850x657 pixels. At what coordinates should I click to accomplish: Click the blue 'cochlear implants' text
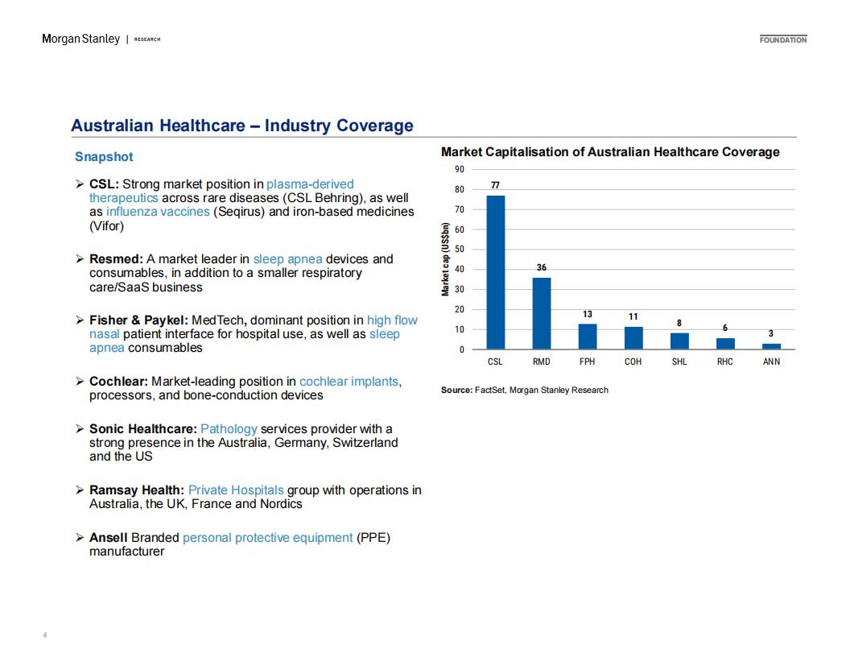coord(349,382)
